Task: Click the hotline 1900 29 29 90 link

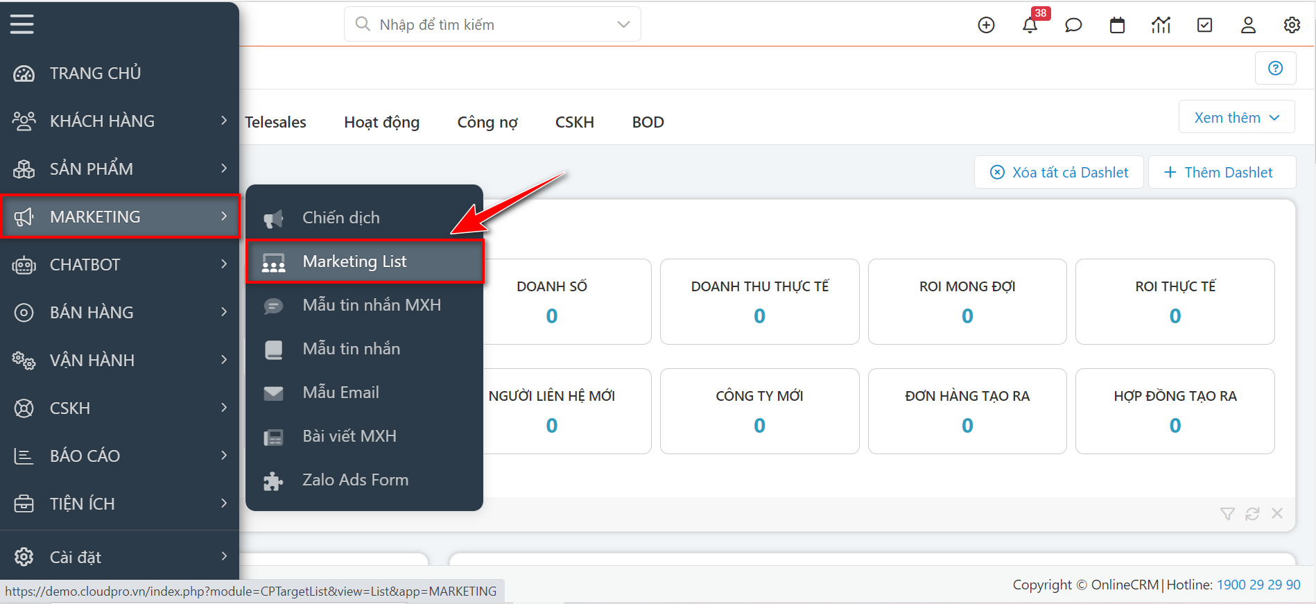Action: (1258, 585)
